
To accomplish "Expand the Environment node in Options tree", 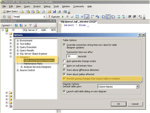I will point(18,41).
